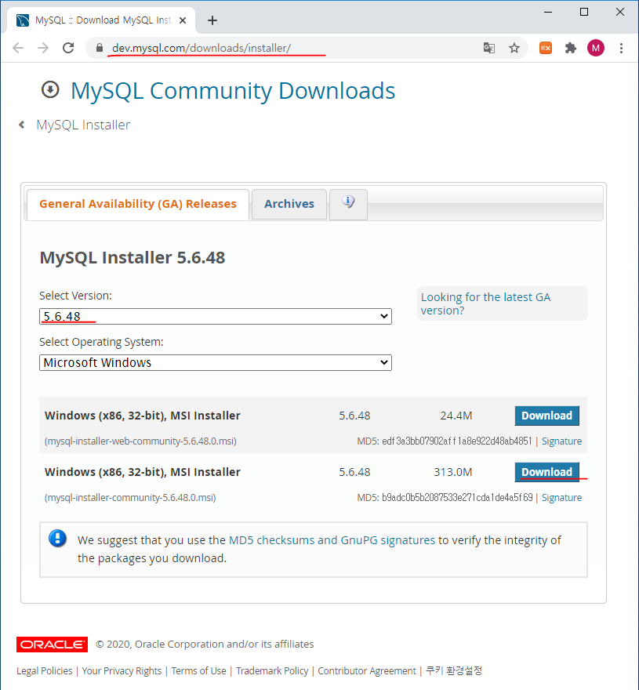This screenshot has height=690, width=639.
Task: Open Contributor Agreement footer link
Action: [367, 670]
